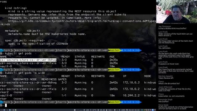Click the message about older Vault Helm versions

coord(175,35)
